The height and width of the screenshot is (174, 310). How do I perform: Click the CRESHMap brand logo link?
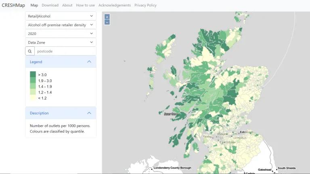pyautogui.click(x=13, y=5)
